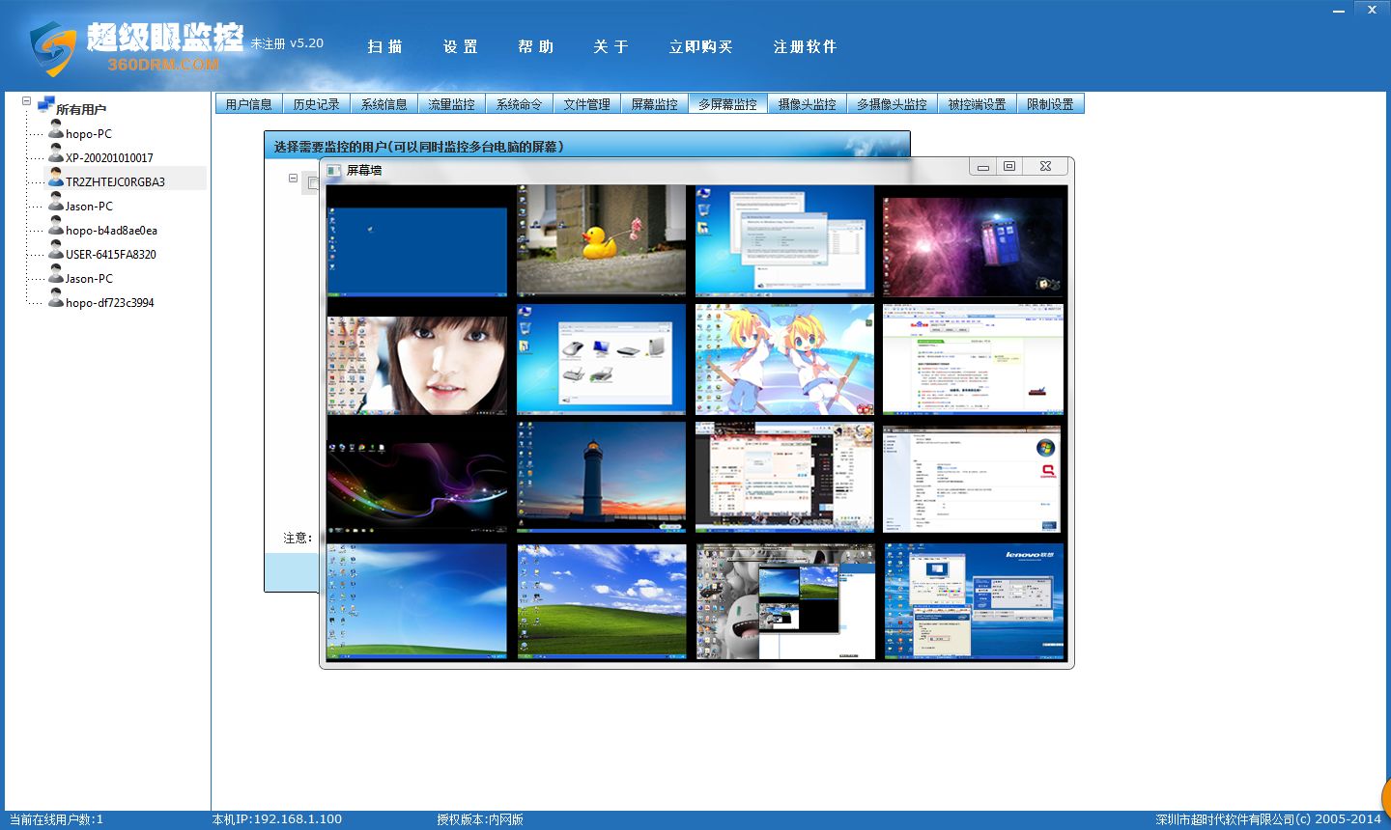
Task: Switch to the 屏幕监控 tab
Action: [655, 103]
